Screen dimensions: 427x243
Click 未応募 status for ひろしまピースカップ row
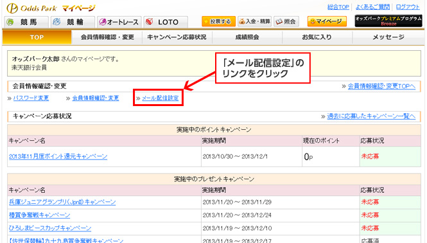coord(370,228)
